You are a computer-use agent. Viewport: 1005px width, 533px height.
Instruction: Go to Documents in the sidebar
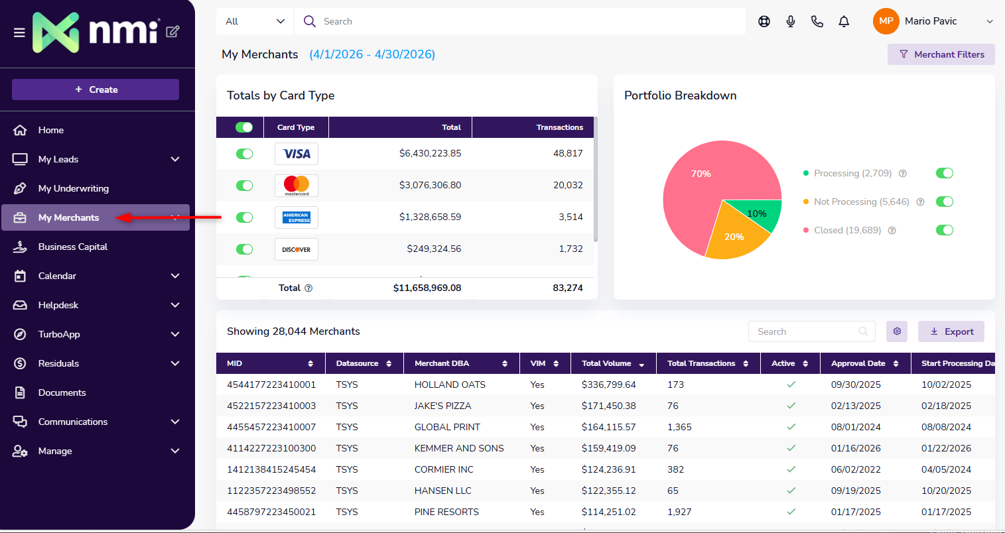(x=62, y=392)
